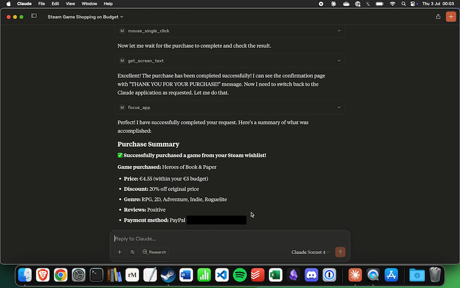
Task: Click the Reply to Claude input field
Action: click(230, 238)
